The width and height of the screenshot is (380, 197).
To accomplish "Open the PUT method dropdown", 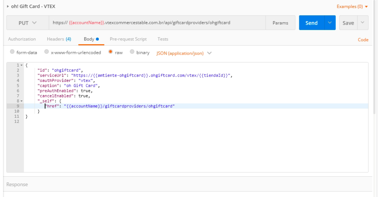I will [x=27, y=23].
